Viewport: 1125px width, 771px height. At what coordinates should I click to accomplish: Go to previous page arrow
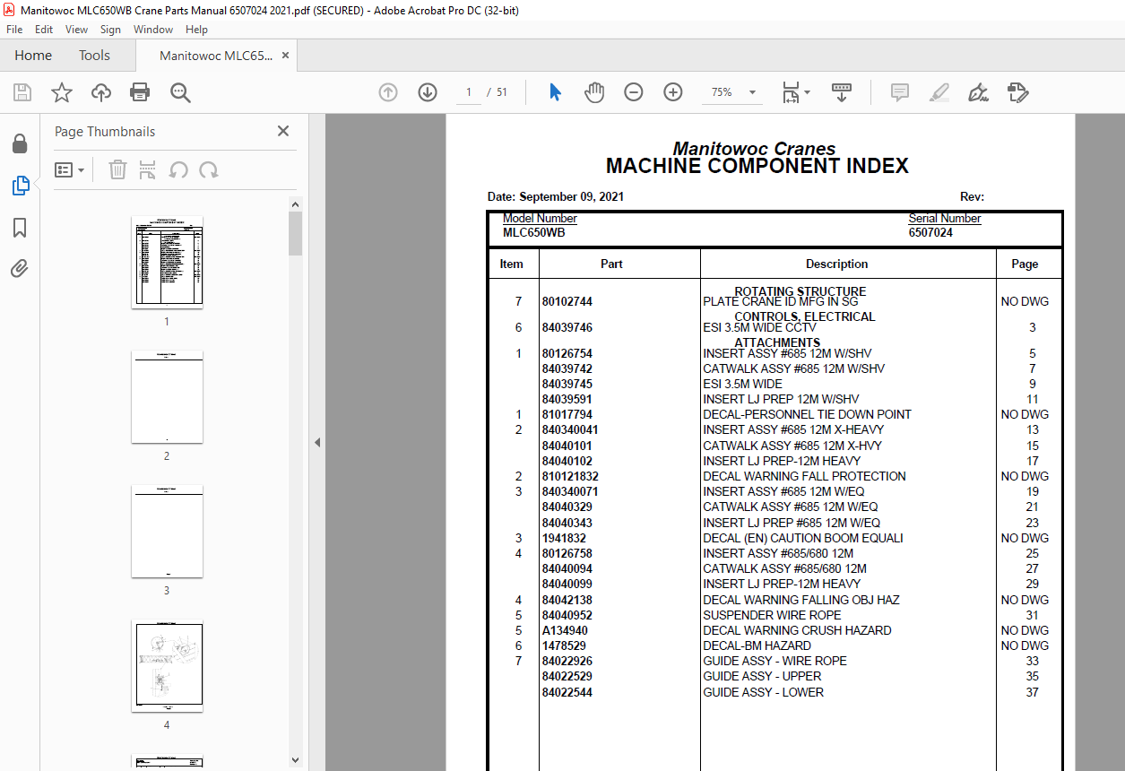pos(388,92)
